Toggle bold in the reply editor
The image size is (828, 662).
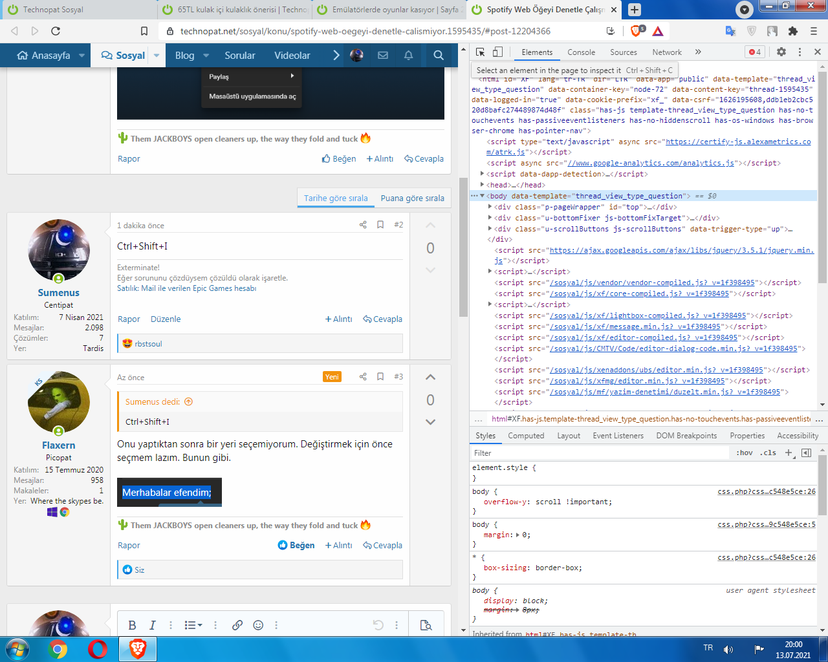click(x=132, y=625)
